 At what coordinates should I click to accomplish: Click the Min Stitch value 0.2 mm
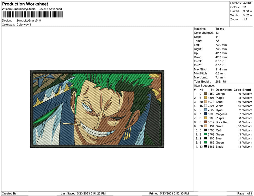click(220, 73)
